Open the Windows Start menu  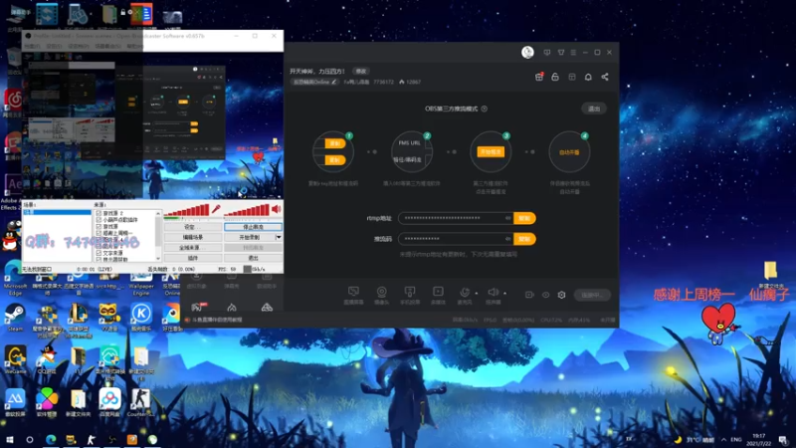9,439
